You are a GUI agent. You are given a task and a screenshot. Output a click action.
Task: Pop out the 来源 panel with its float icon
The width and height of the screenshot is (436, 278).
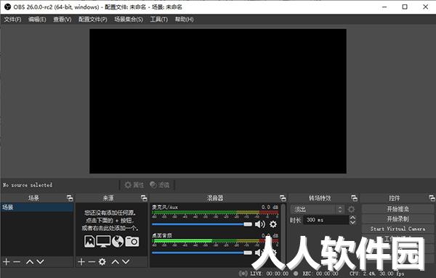tap(144, 198)
